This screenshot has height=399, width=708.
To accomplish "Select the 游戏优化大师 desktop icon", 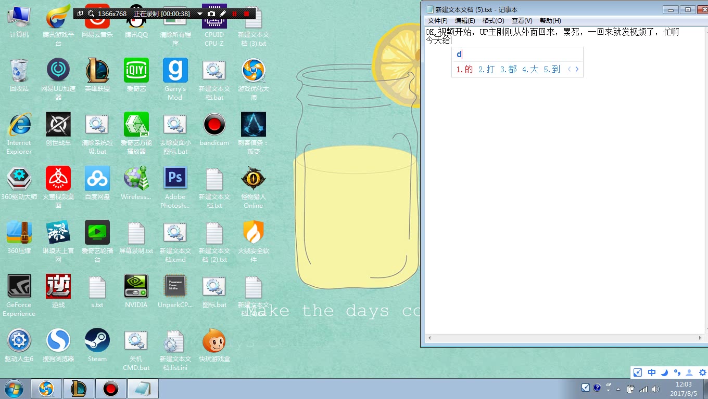I will (254, 79).
